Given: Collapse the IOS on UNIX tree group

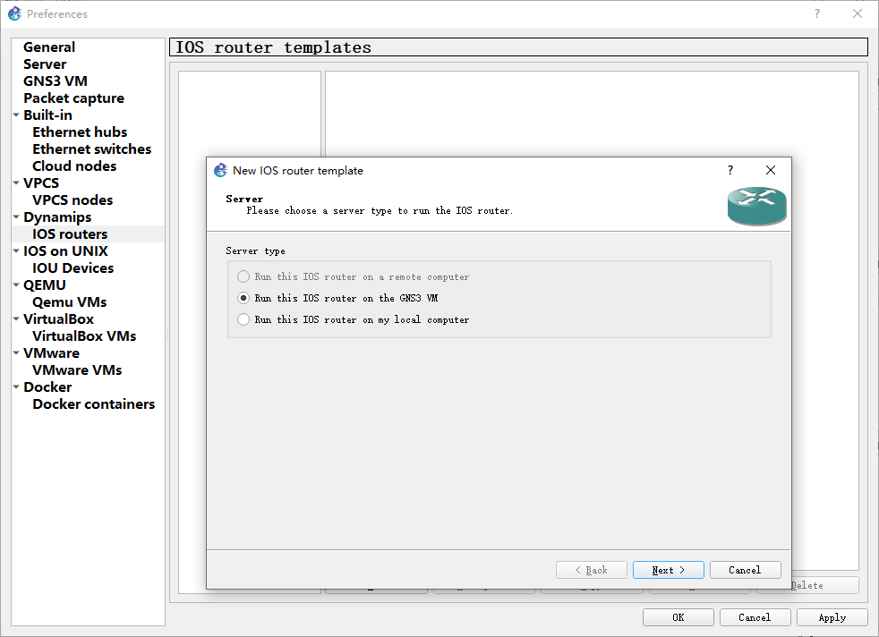Looking at the screenshot, I should [x=16, y=251].
